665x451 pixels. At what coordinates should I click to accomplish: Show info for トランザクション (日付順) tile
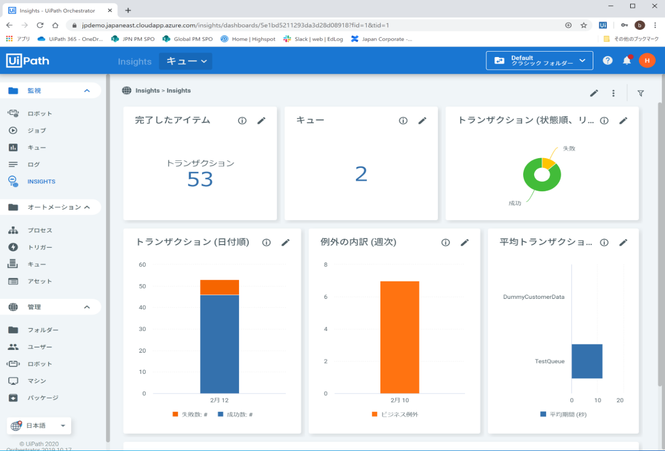click(x=266, y=242)
